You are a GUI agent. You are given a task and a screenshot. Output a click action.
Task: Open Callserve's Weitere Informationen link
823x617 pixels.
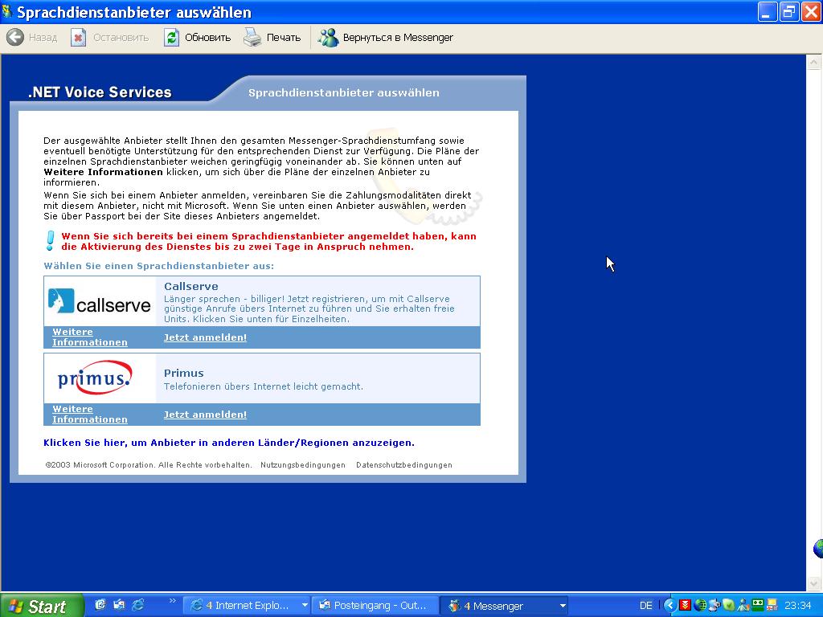click(x=90, y=337)
